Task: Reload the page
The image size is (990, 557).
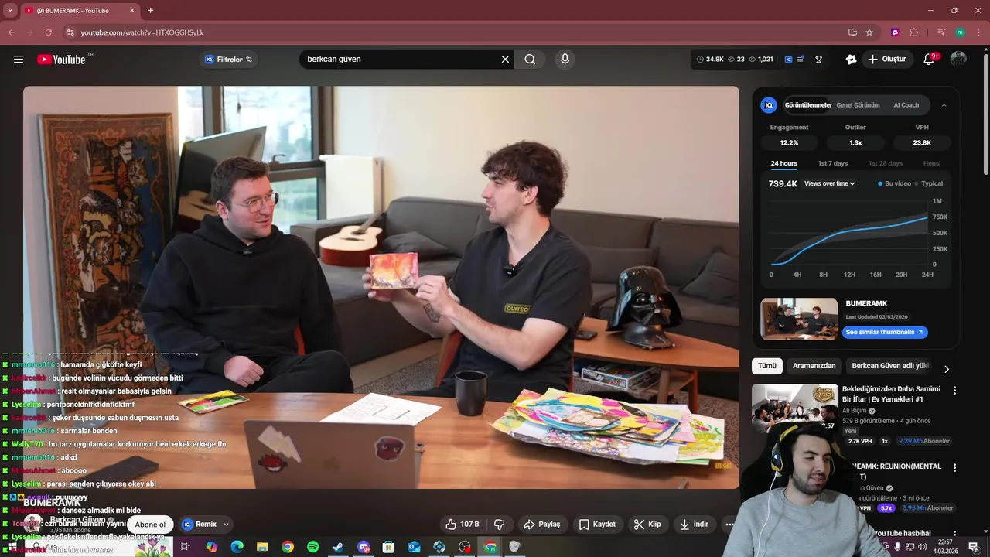Action: click(48, 32)
